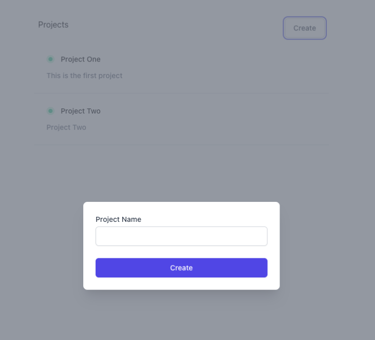375x340 pixels.
Task: Open the Project Two bold title
Action: point(81,111)
